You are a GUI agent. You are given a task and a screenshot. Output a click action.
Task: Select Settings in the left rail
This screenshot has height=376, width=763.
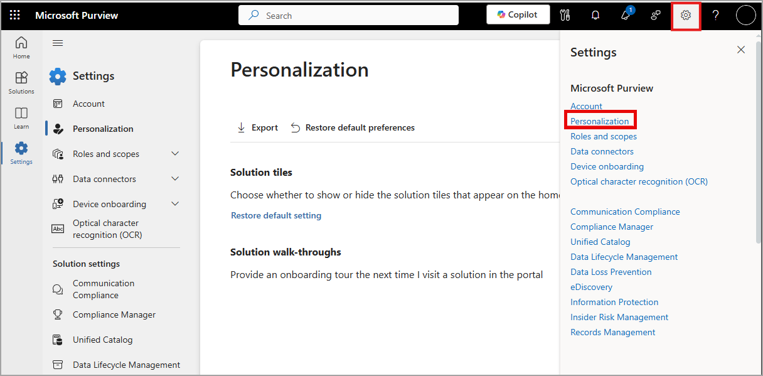(21, 153)
